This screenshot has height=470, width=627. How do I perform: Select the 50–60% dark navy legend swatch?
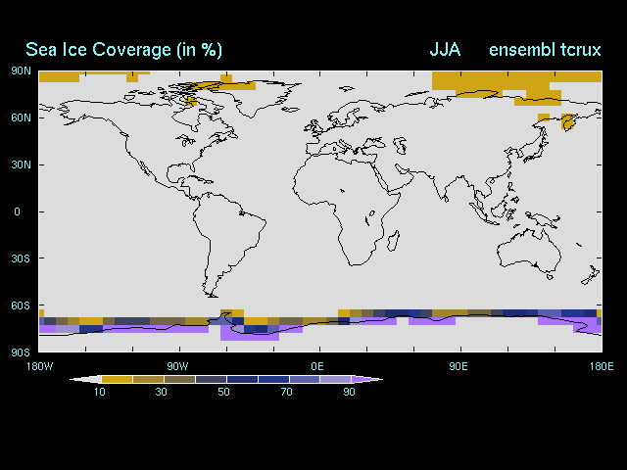(x=242, y=379)
